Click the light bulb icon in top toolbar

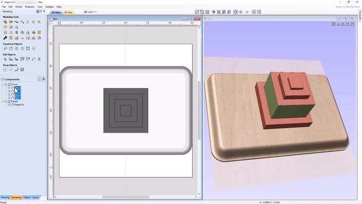point(247,12)
